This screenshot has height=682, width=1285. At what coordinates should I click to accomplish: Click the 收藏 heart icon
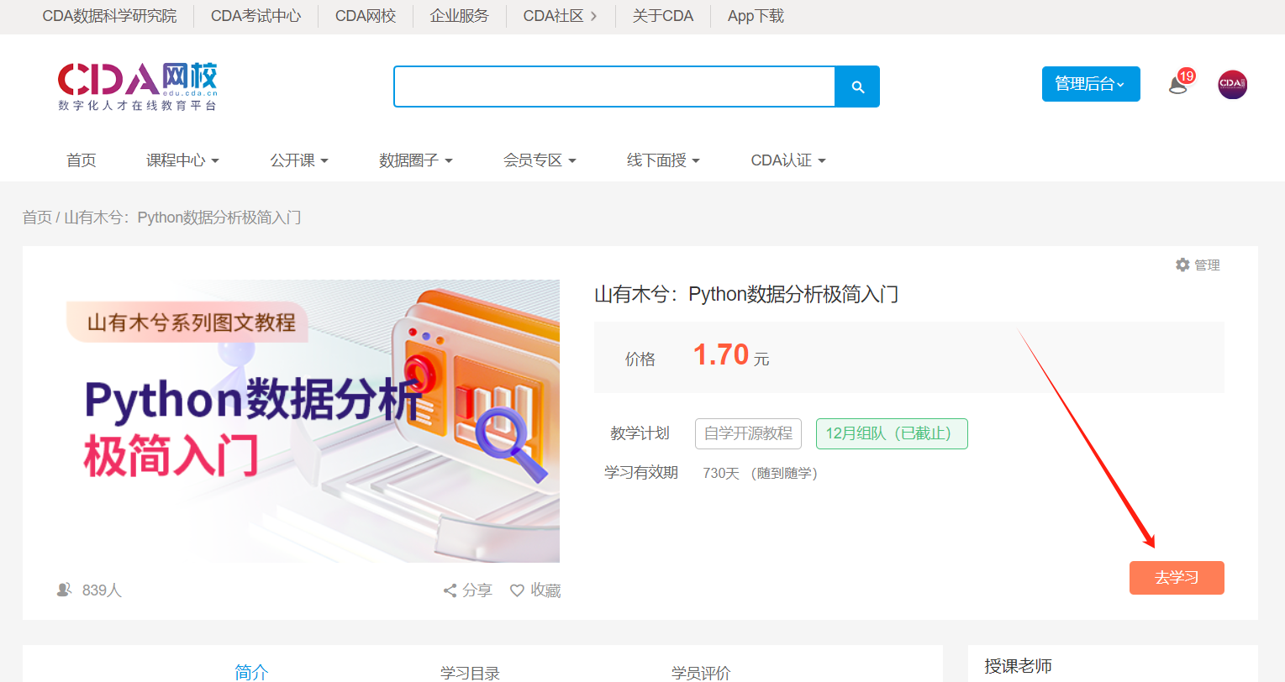[517, 590]
